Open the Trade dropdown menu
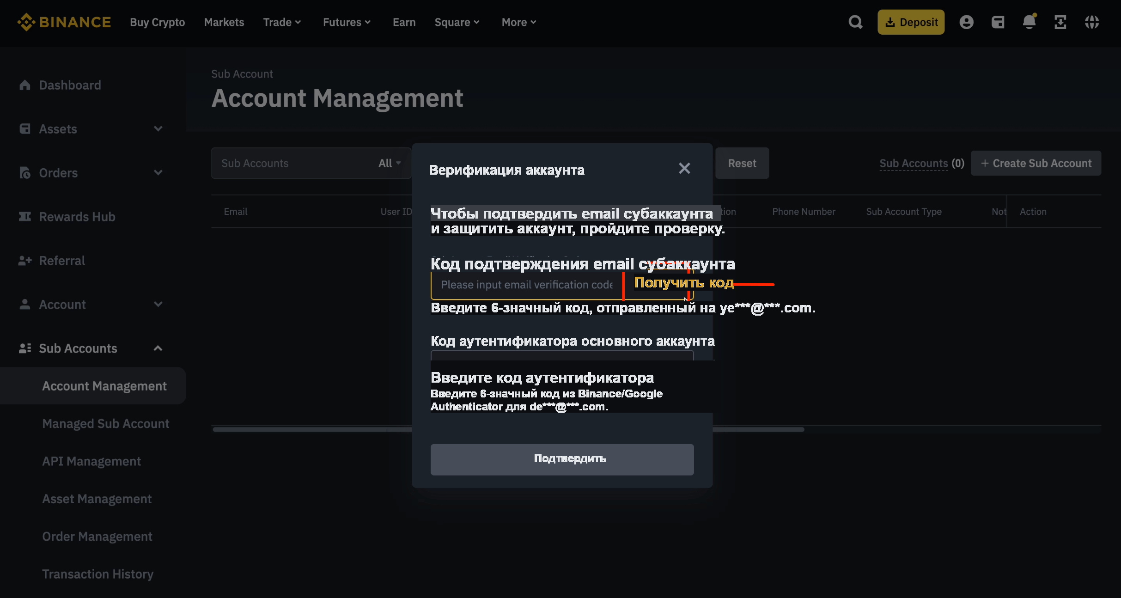 pos(282,22)
